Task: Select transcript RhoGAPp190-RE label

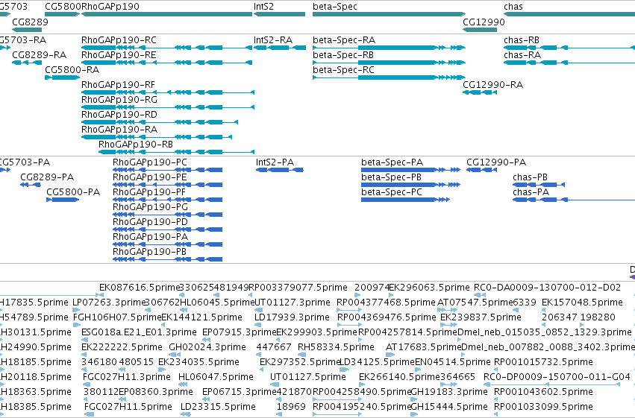Action: click(119, 55)
